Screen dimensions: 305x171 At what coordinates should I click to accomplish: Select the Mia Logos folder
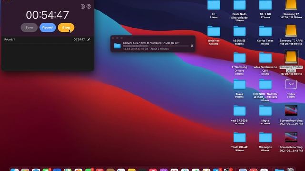point(265,137)
